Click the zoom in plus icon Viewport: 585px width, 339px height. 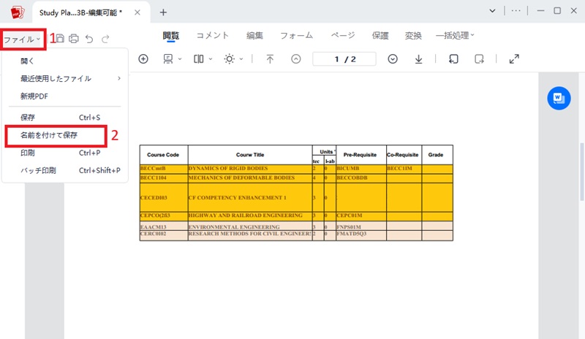143,59
